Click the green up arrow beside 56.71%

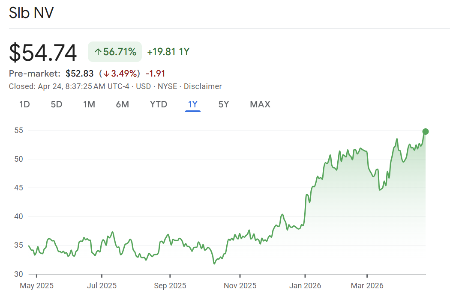click(x=98, y=52)
